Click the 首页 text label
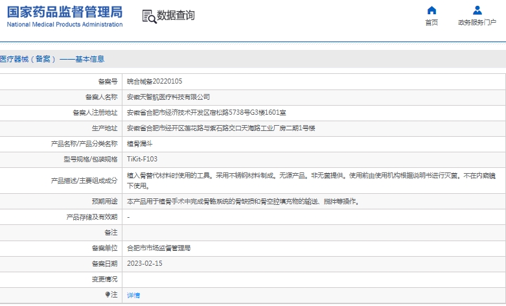This screenshot has width=506, height=306. point(431,22)
